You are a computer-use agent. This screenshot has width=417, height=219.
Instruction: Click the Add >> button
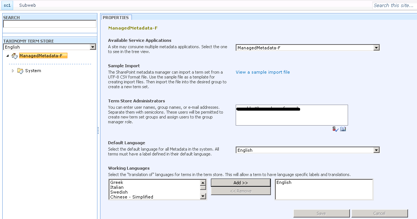coord(241,182)
